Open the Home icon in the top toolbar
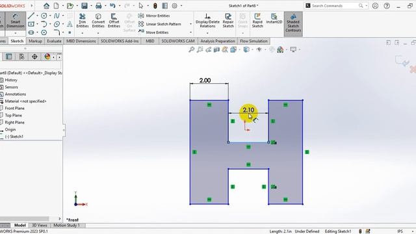 point(46,6)
